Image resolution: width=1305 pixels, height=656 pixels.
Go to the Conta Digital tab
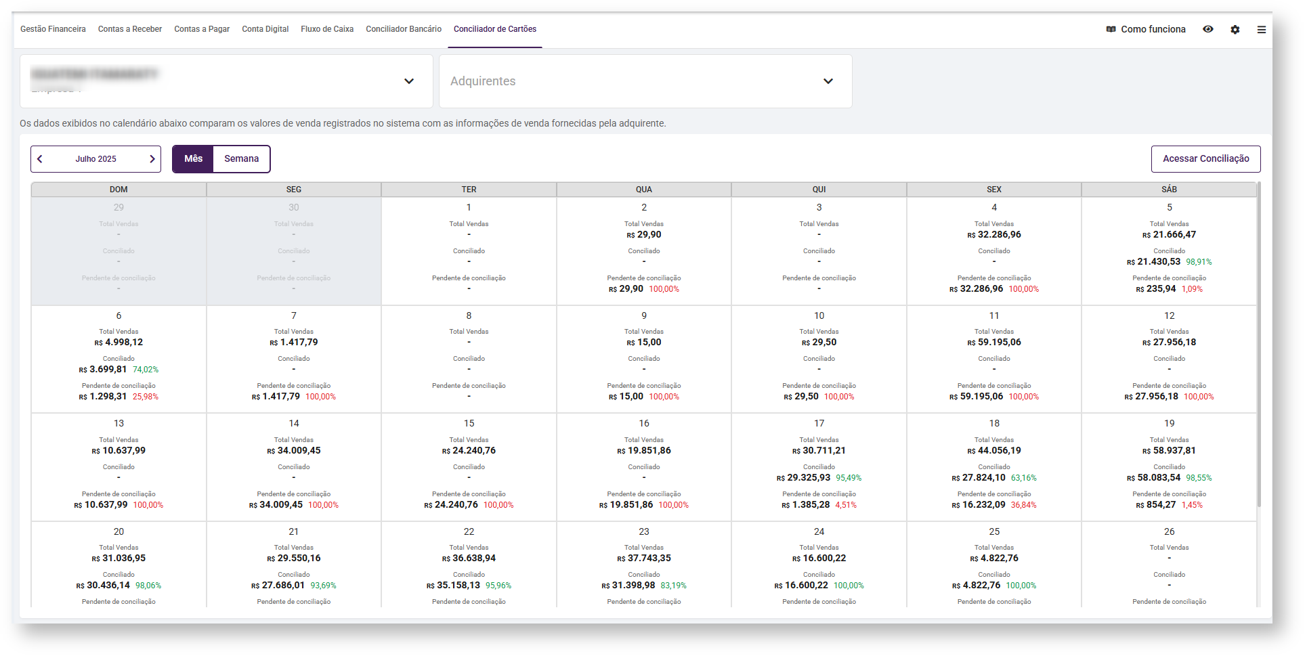265,29
